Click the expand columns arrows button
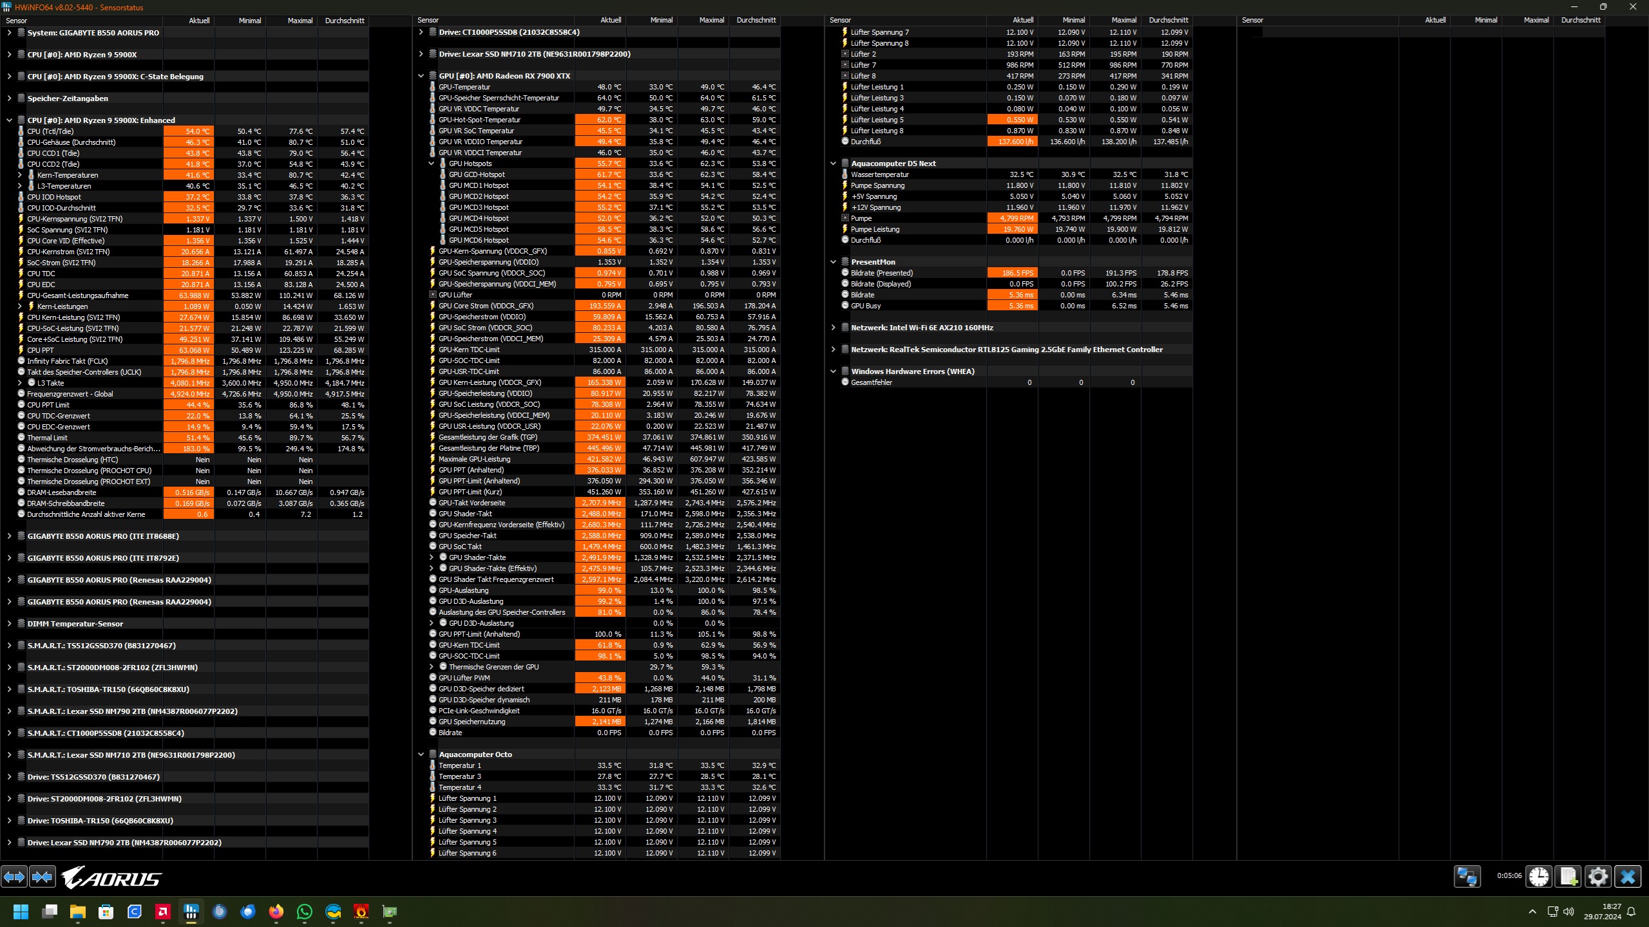The image size is (1649, 927). tap(14, 877)
